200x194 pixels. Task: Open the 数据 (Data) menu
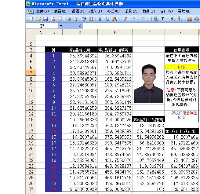point(148,11)
